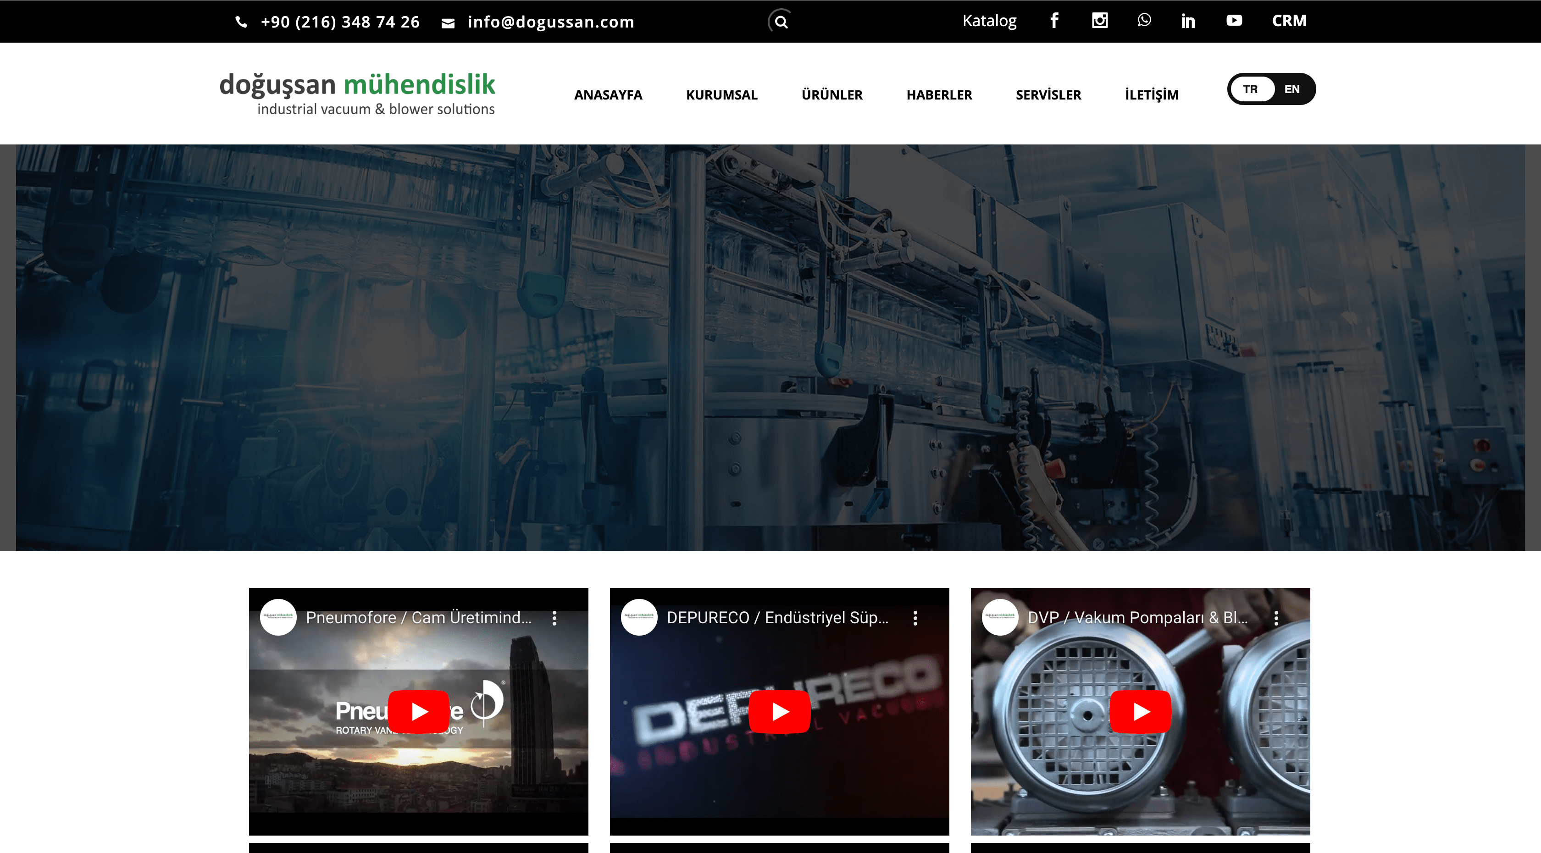Open the ÜRÜNLER menu item
This screenshot has width=1541, height=853.
click(831, 94)
